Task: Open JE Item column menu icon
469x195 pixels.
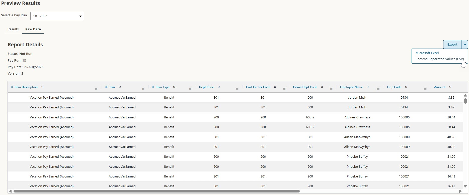Action: point(143,89)
